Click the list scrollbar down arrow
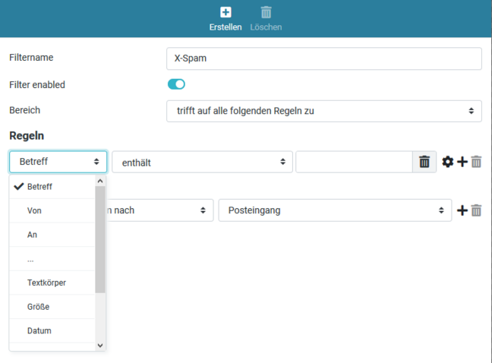The width and height of the screenshot is (492, 363). [x=100, y=345]
